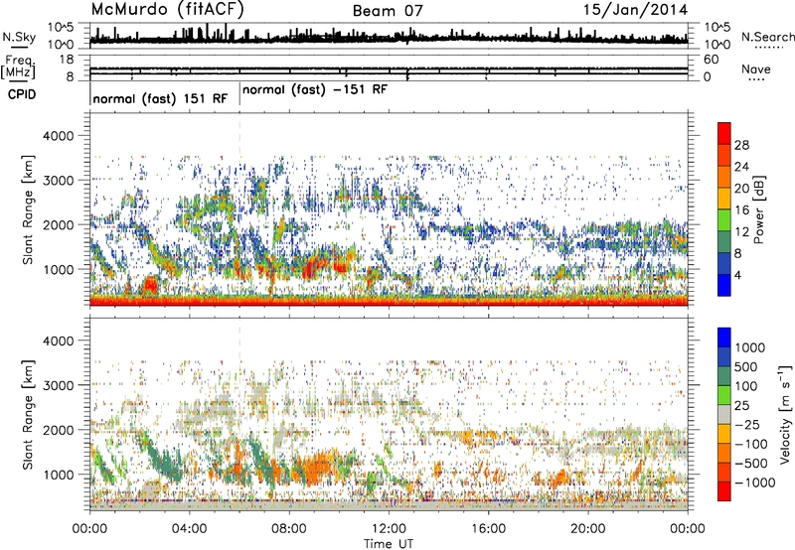This screenshot has height=550, width=795.
Task: Click the 'Nave' legend label
Action: (x=756, y=69)
